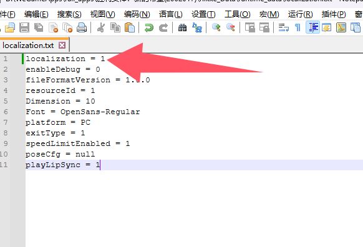Click the line "poseCfg = null"
363x247 pixels.
point(60,154)
